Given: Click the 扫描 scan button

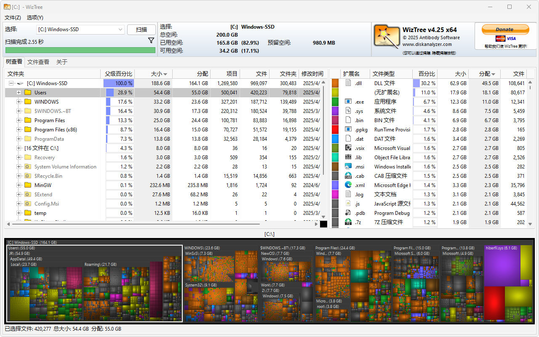Looking at the screenshot, I should (141, 29).
